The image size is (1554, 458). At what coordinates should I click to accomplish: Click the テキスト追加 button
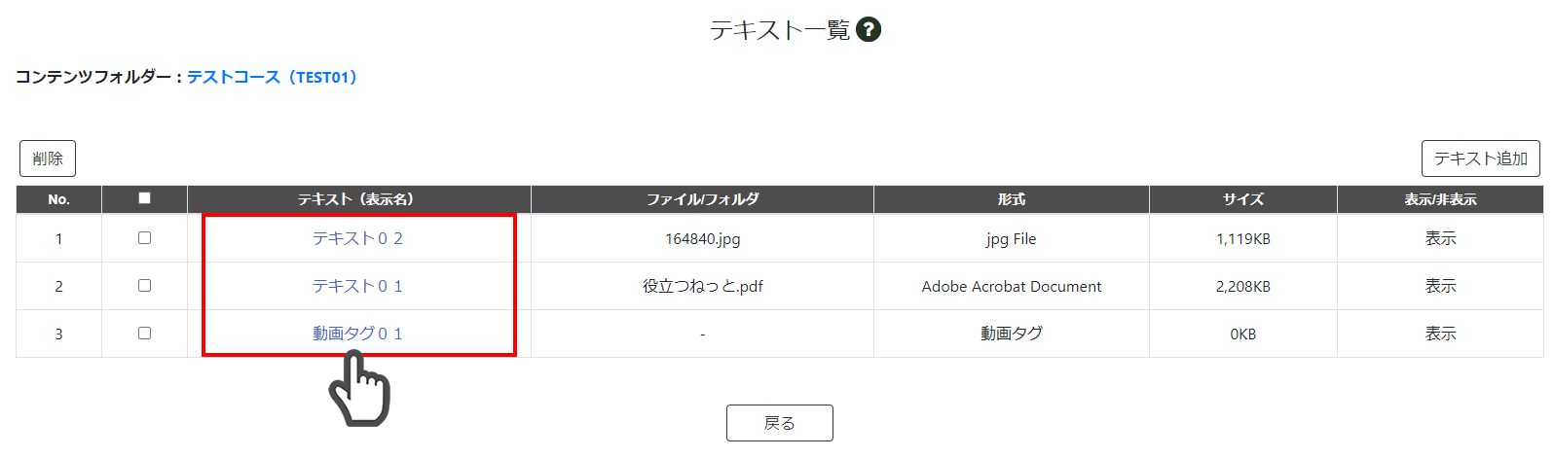click(x=1481, y=159)
